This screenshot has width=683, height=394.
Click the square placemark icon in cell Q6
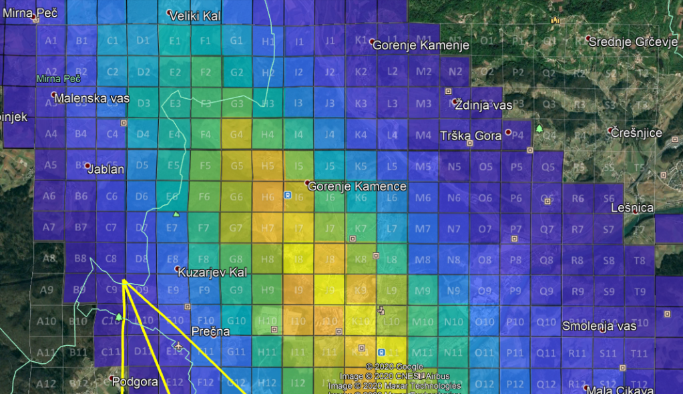click(547, 200)
